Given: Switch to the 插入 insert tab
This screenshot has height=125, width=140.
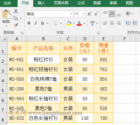Looking at the screenshot, I should 41,3.
